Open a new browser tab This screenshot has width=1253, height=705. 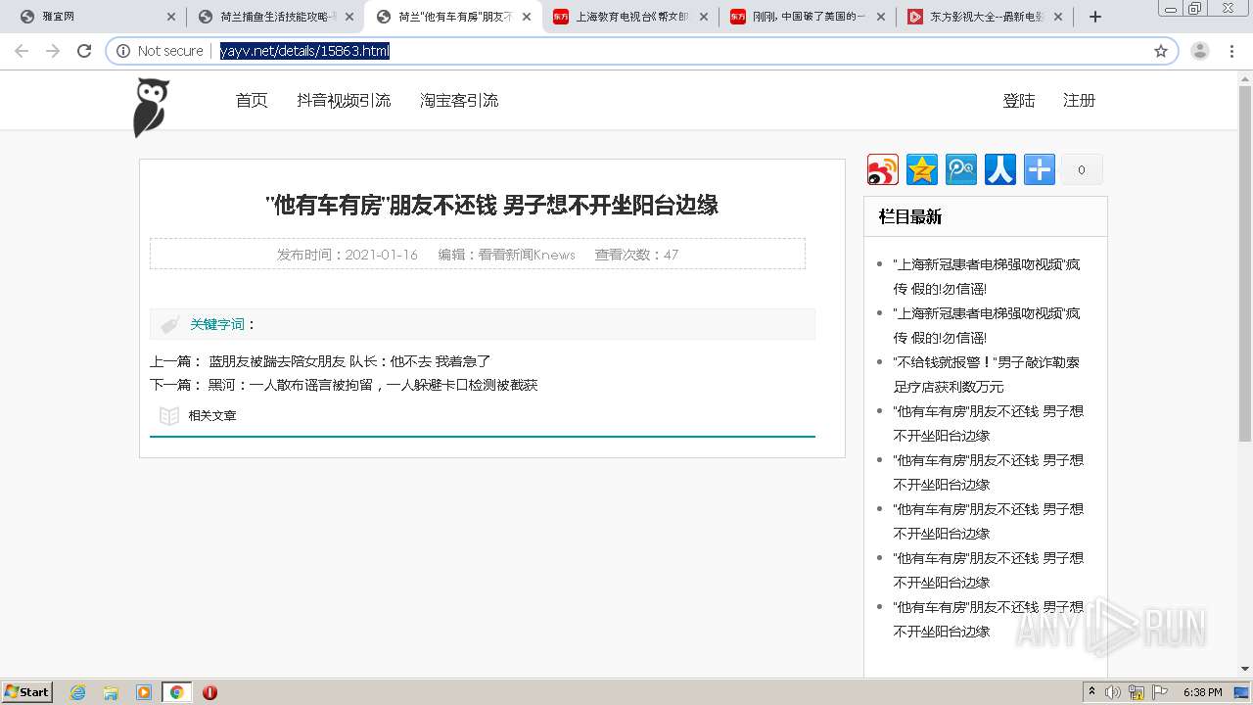(1095, 17)
